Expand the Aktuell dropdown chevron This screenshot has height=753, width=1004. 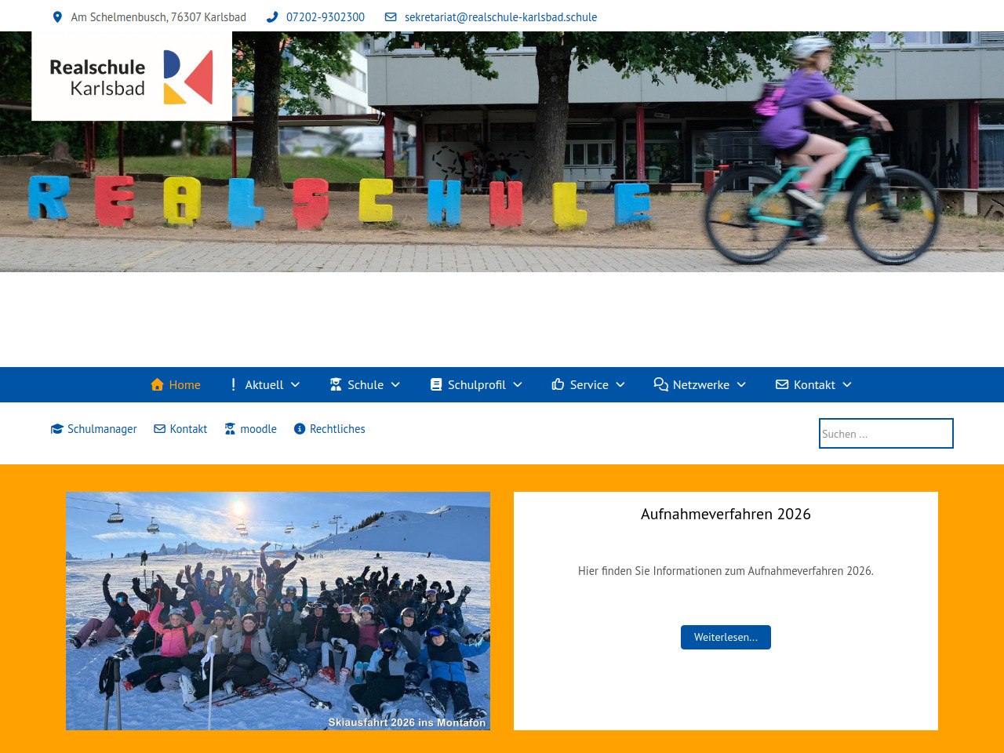point(295,384)
